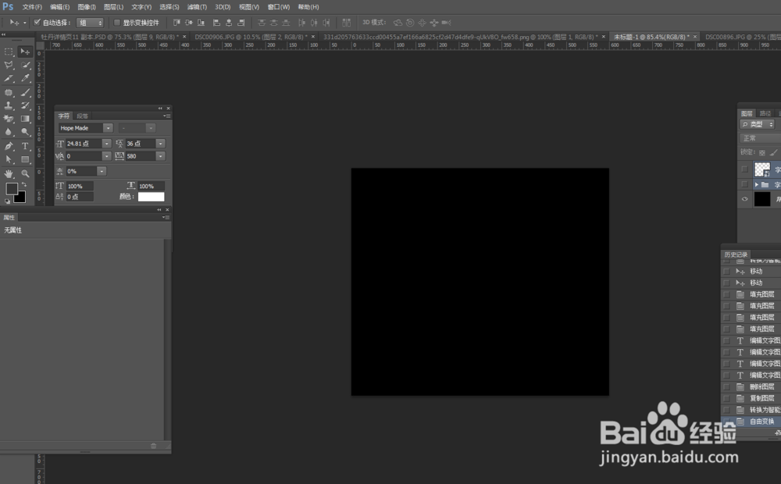Open the 组 auto-select dropdown

90,23
